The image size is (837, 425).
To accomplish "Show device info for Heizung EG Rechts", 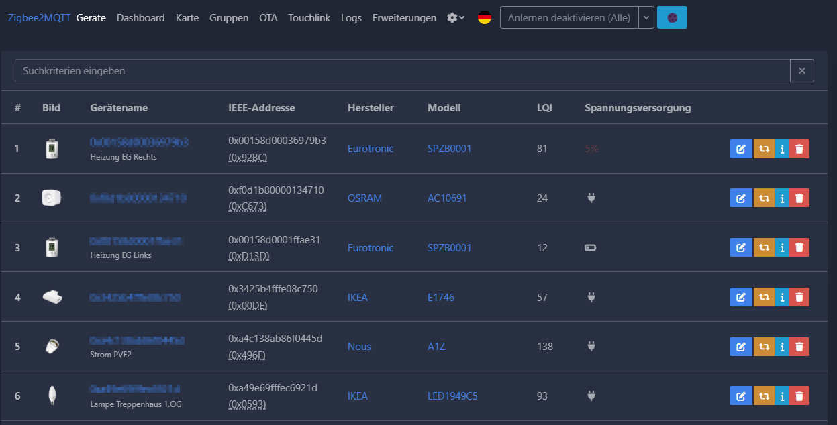I will (x=782, y=149).
